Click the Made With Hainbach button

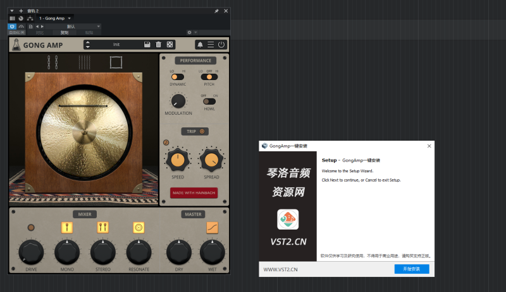click(194, 192)
